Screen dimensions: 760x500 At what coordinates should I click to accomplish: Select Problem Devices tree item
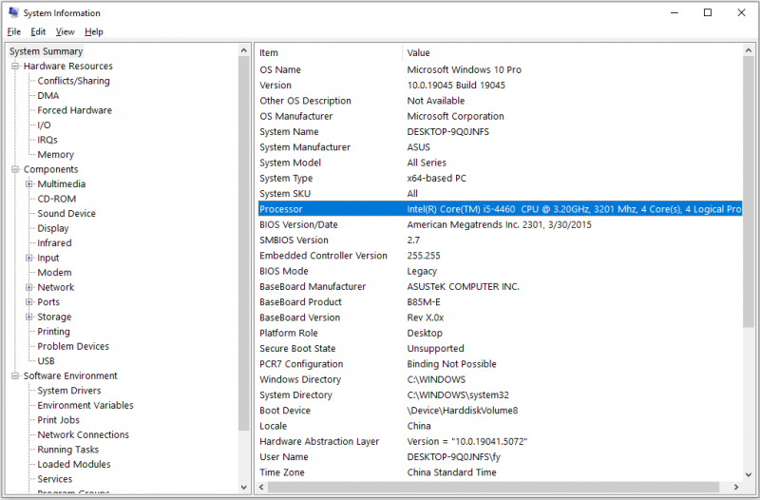click(x=73, y=346)
